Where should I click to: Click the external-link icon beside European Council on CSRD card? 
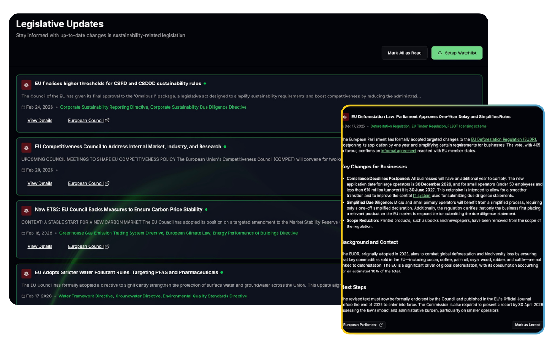click(x=107, y=120)
